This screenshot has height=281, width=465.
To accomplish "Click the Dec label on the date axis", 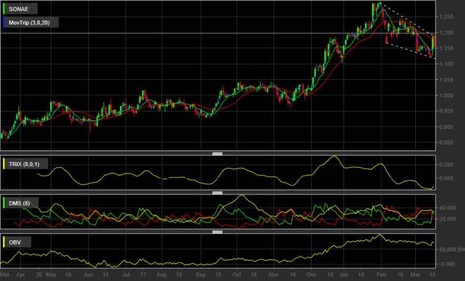I will pyautogui.click(x=311, y=275).
